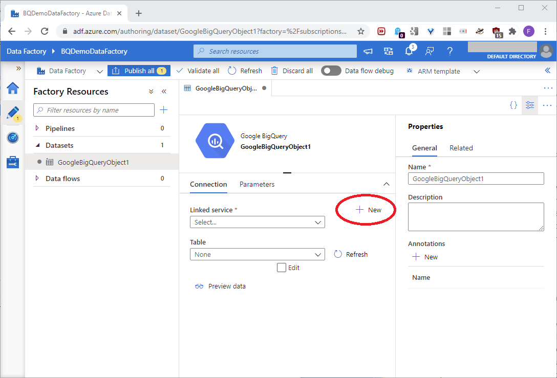Open the help question mark icon
The height and width of the screenshot is (378, 557).
[449, 51]
